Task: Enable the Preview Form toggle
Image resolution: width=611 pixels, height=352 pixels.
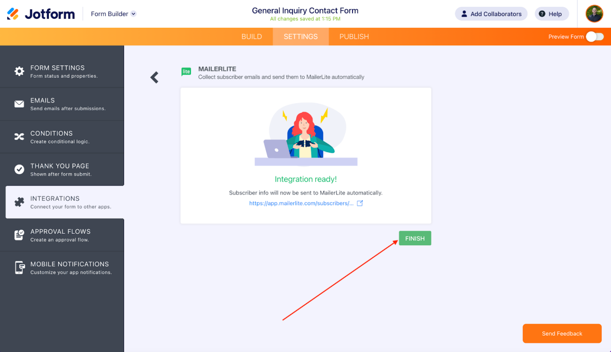Action: tap(594, 36)
